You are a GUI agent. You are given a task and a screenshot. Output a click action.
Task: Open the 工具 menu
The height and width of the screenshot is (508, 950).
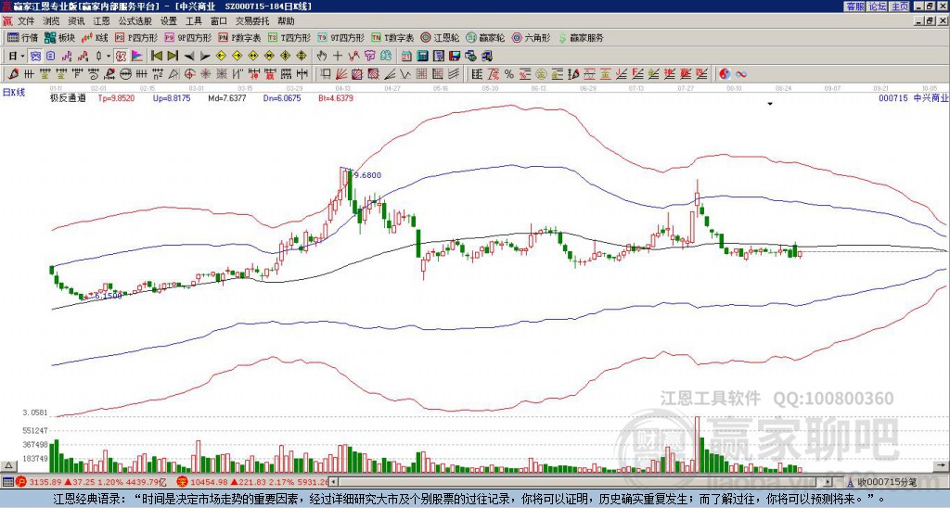tap(194, 21)
